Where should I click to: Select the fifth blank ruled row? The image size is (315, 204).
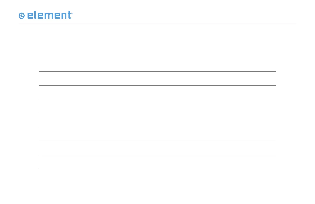(x=157, y=134)
